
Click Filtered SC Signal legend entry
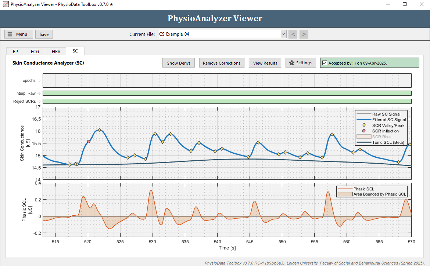(x=382, y=120)
